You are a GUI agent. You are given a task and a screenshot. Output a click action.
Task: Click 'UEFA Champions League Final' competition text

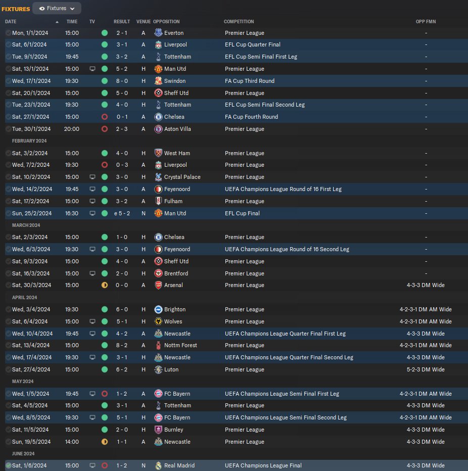tap(263, 465)
